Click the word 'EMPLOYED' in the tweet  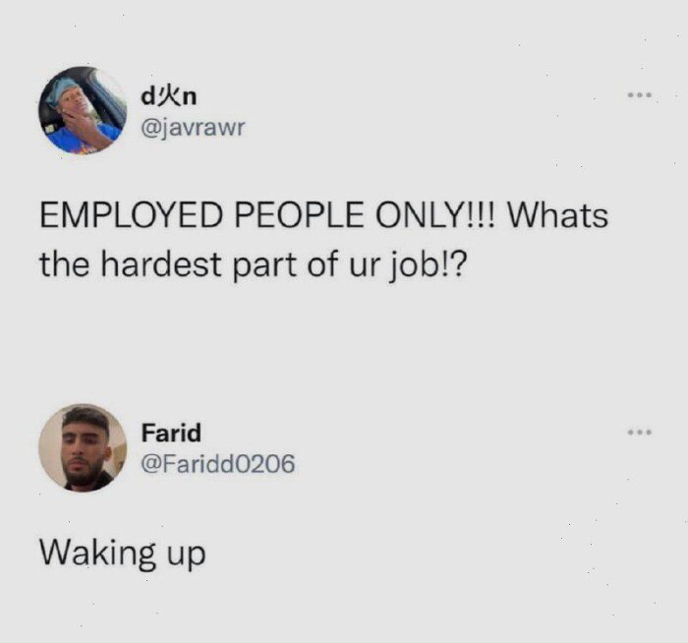coord(131,215)
